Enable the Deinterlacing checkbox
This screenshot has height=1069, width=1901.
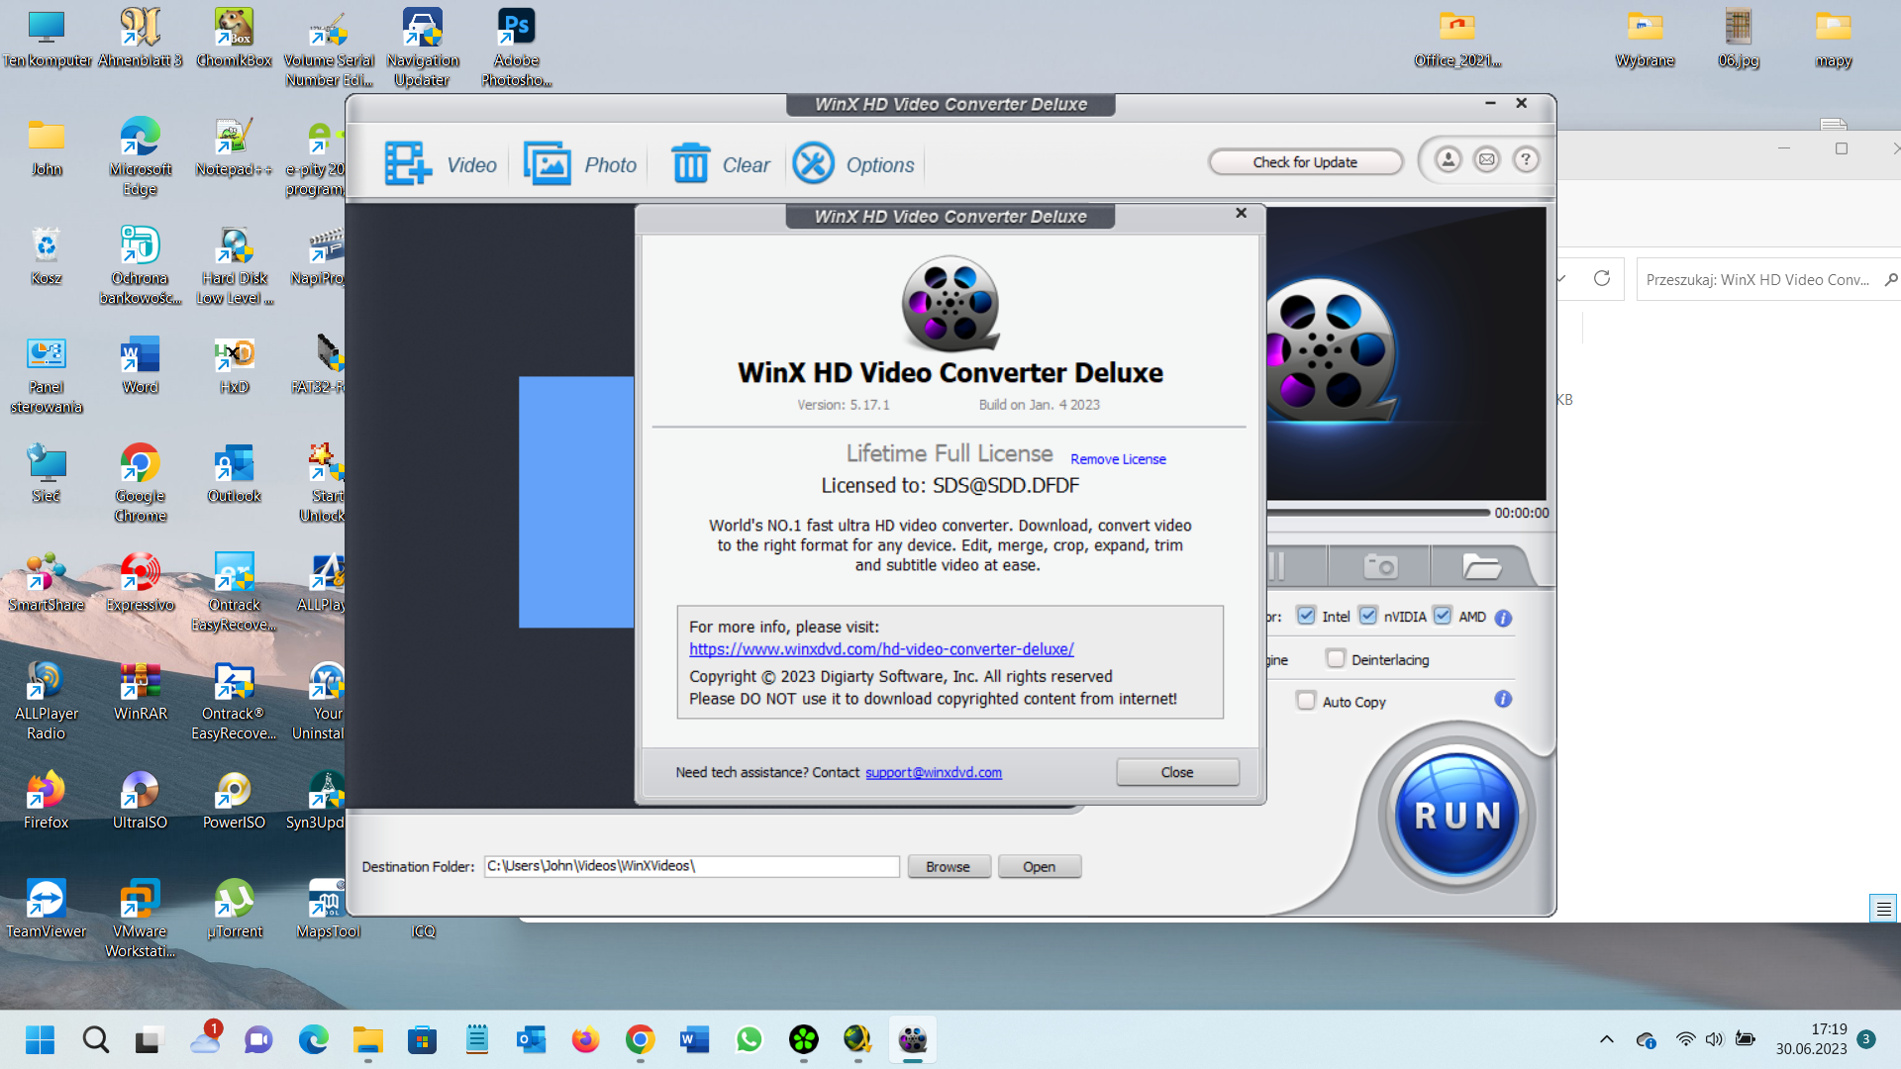1336,659
